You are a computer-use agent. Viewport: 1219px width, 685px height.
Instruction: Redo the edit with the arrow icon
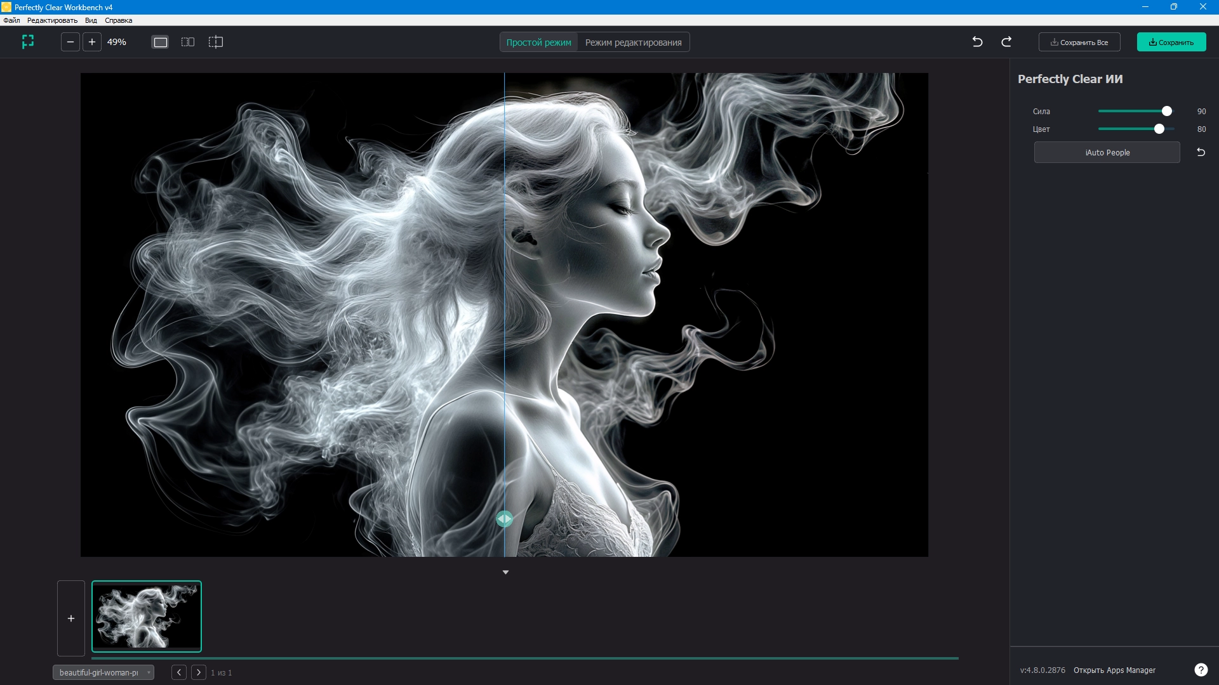[1006, 42]
